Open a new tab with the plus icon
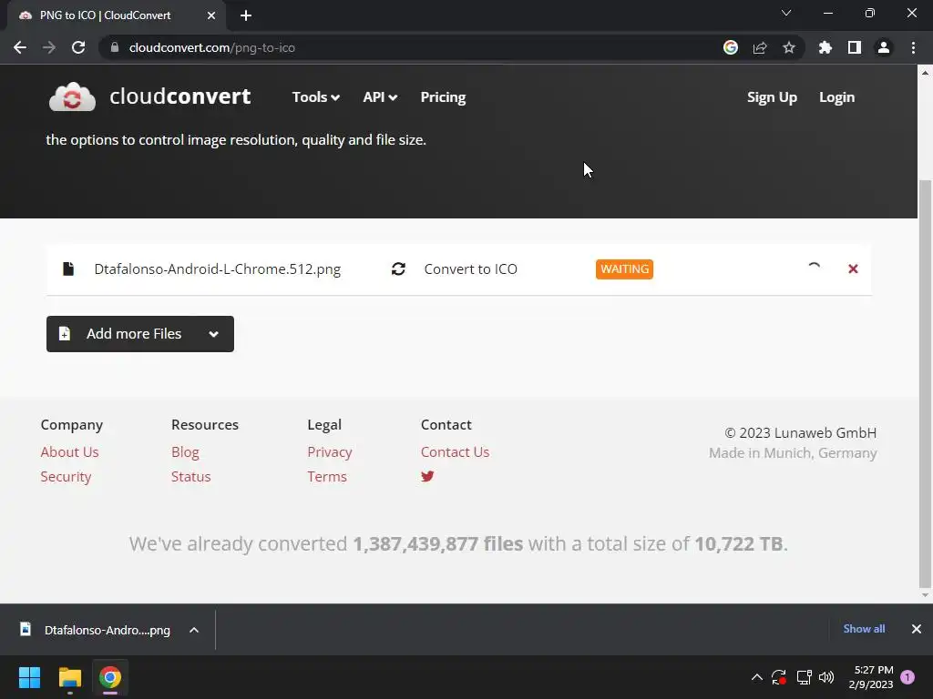This screenshot has width=933, height=699. 246,15
